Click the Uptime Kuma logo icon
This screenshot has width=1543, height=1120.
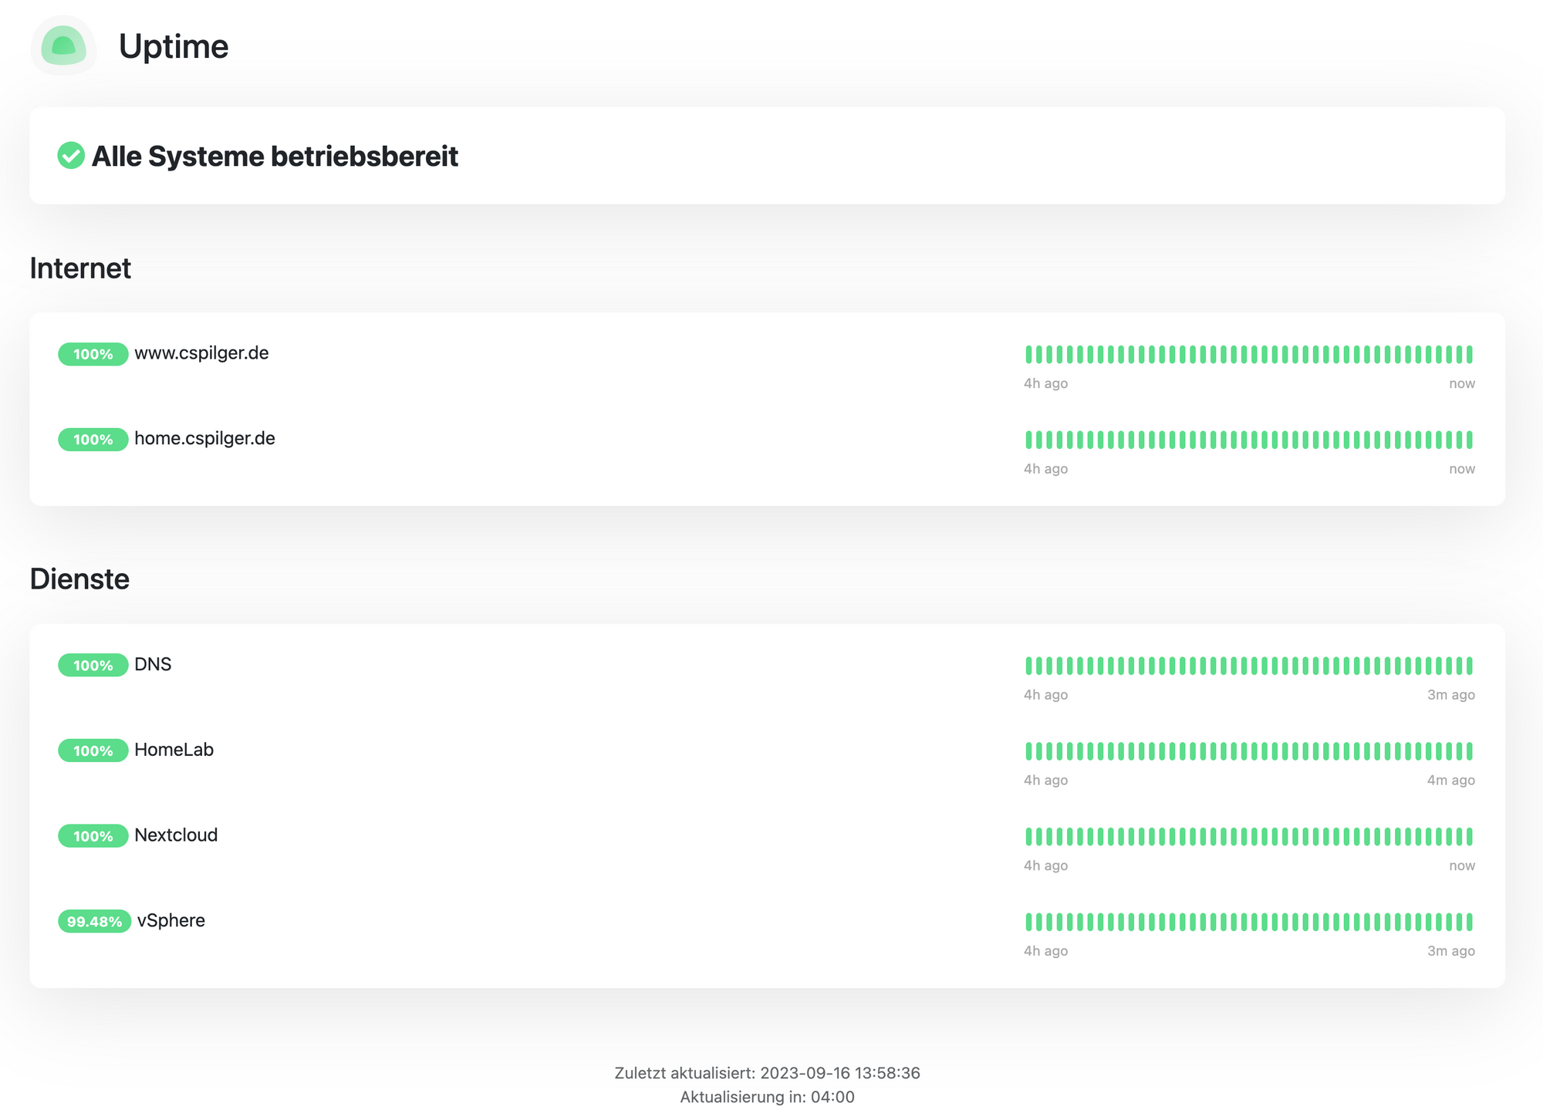coord(63,46)
